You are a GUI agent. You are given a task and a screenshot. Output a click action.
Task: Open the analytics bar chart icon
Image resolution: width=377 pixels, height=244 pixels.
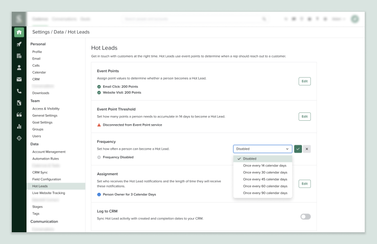pos(19,127)
